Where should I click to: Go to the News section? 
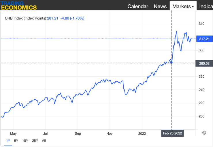tap(160, 6)
